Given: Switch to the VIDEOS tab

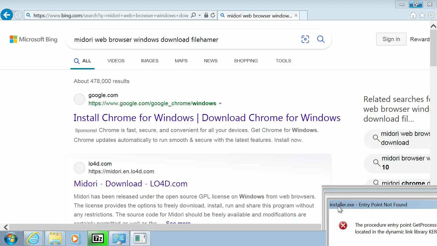Looking at the screenshot, I should 116,61.
